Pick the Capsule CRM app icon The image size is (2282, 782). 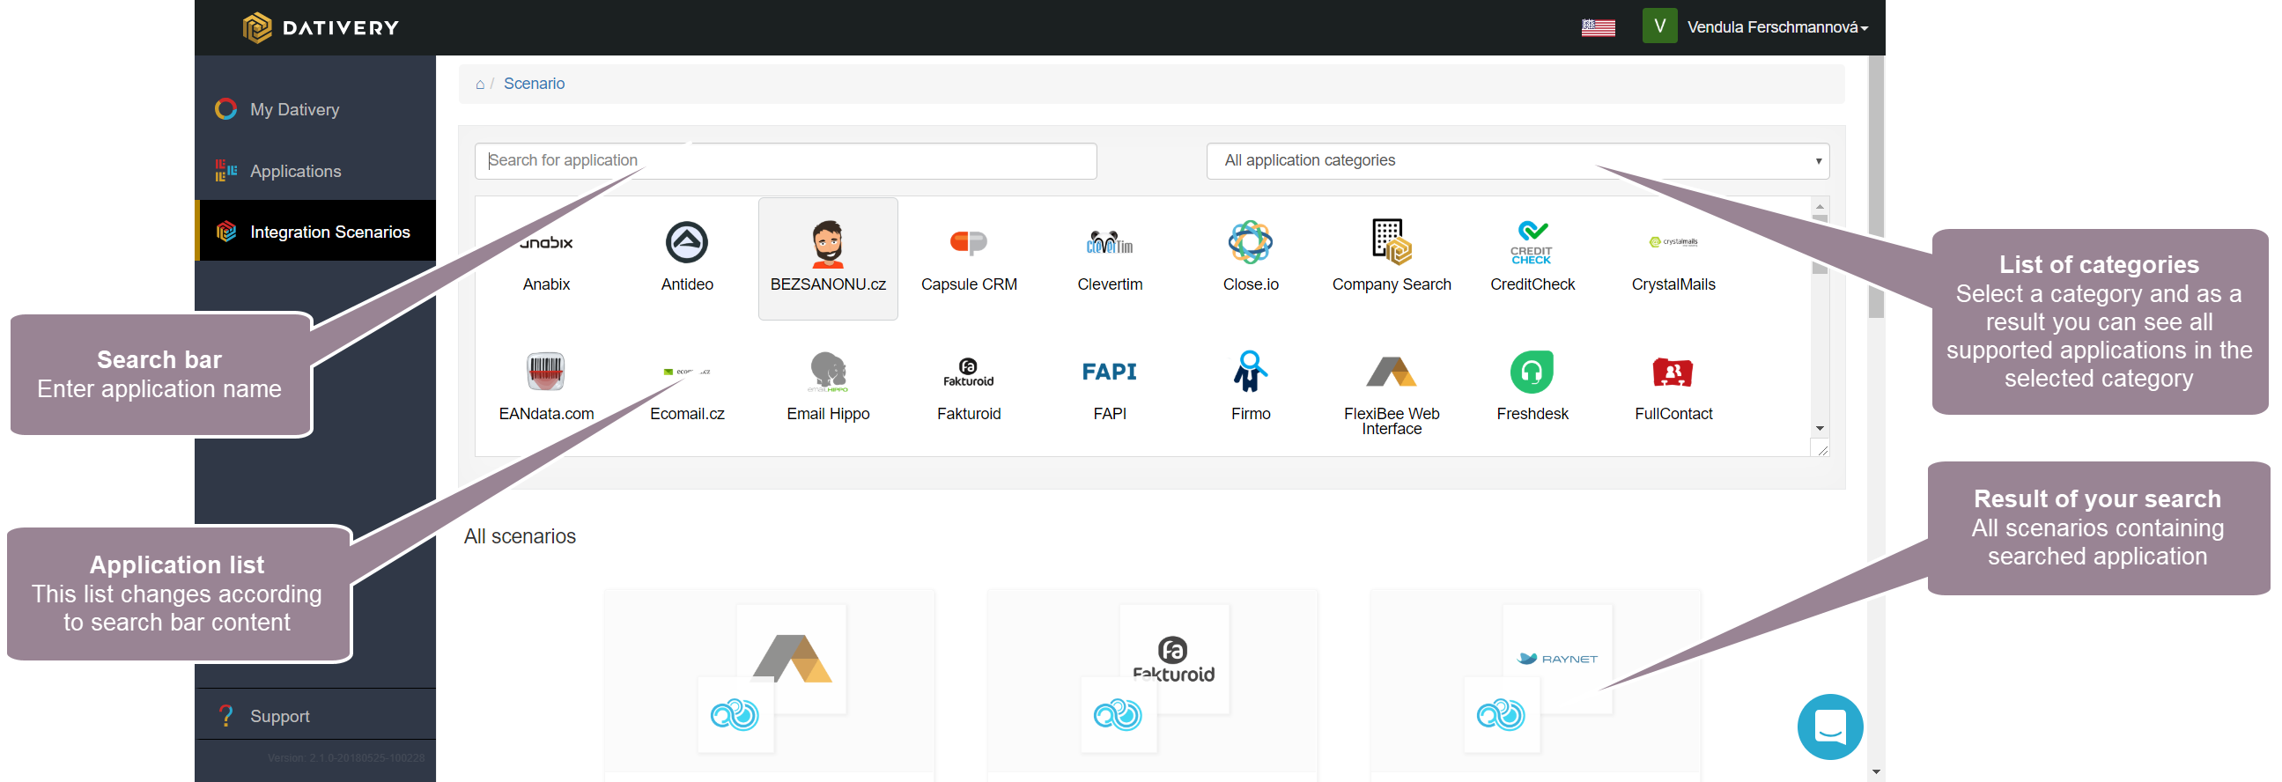point(968,243)
